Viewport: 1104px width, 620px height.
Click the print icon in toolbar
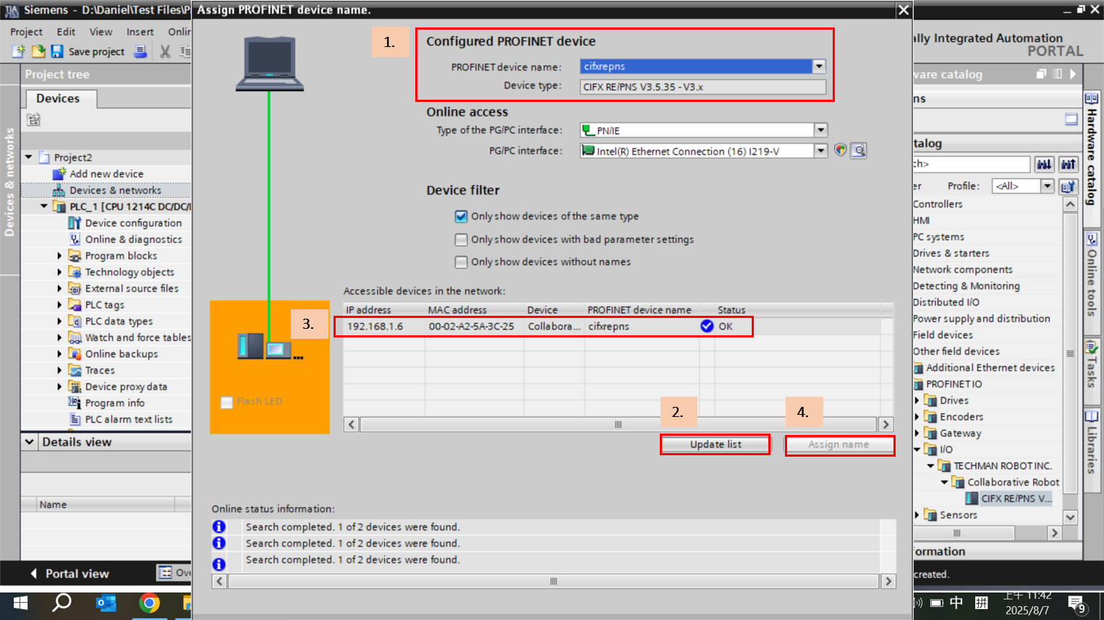click(141, 51)
